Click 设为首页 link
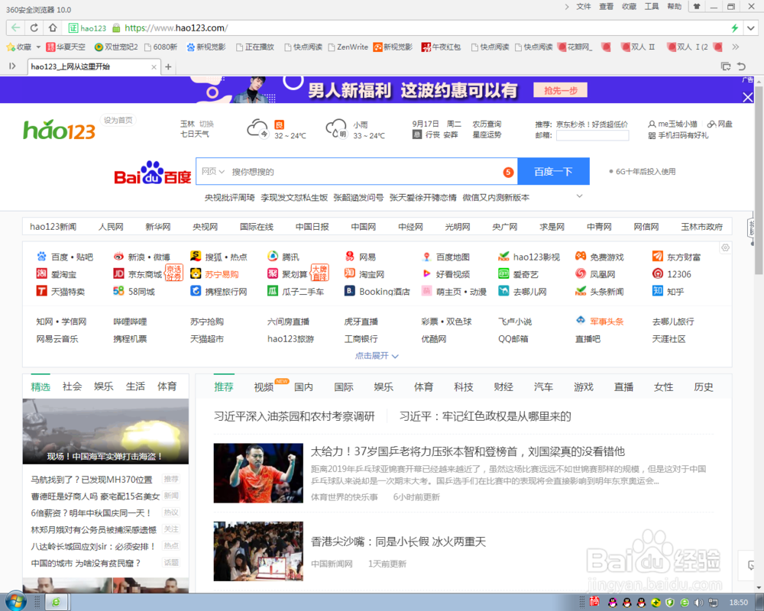764x611 pixels. pyautogui.click(x=118, y=120)
